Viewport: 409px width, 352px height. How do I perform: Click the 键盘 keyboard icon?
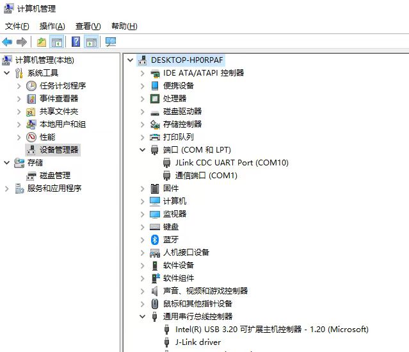(155, 226)
